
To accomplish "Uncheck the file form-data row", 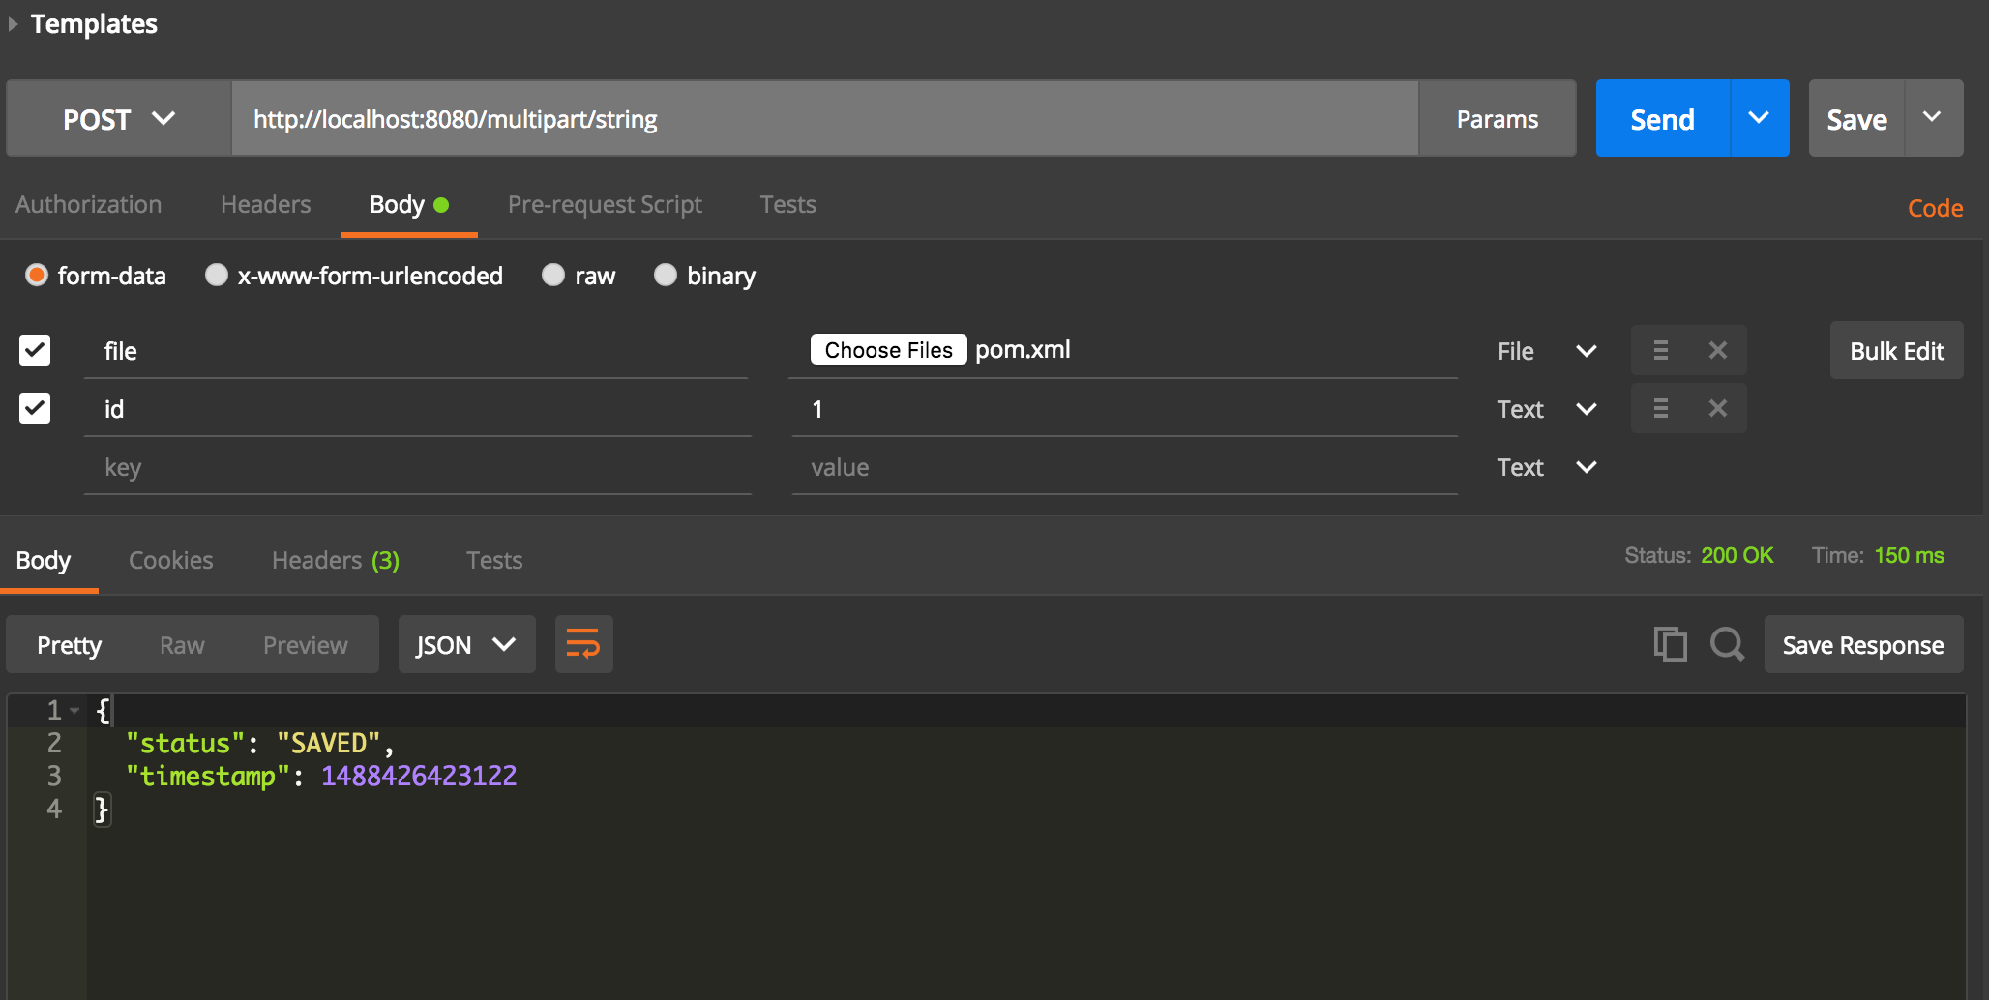I will coord(34,350).
